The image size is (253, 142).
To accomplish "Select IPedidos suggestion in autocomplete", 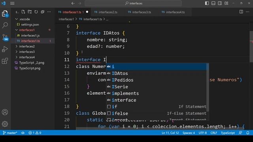I will (x=156, y=80).
